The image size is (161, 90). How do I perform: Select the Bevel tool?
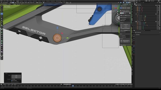tap(2, 34)
